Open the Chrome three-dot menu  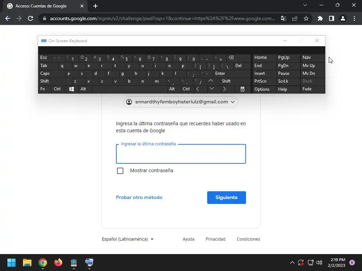click(354, 18)
